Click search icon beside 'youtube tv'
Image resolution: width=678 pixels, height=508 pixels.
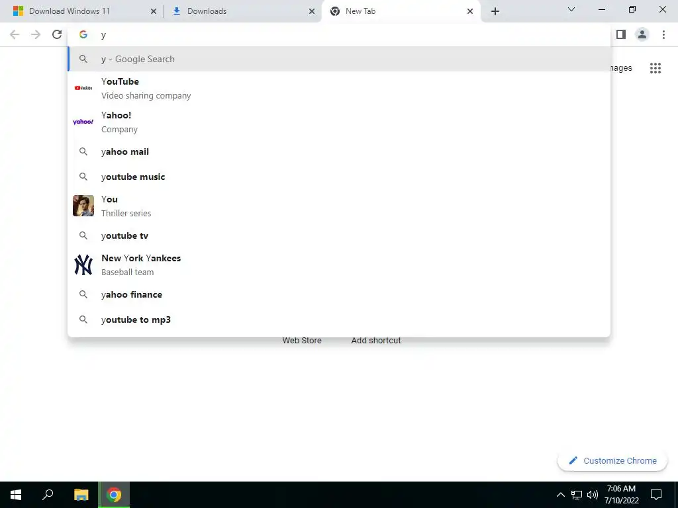coord(83,235)
